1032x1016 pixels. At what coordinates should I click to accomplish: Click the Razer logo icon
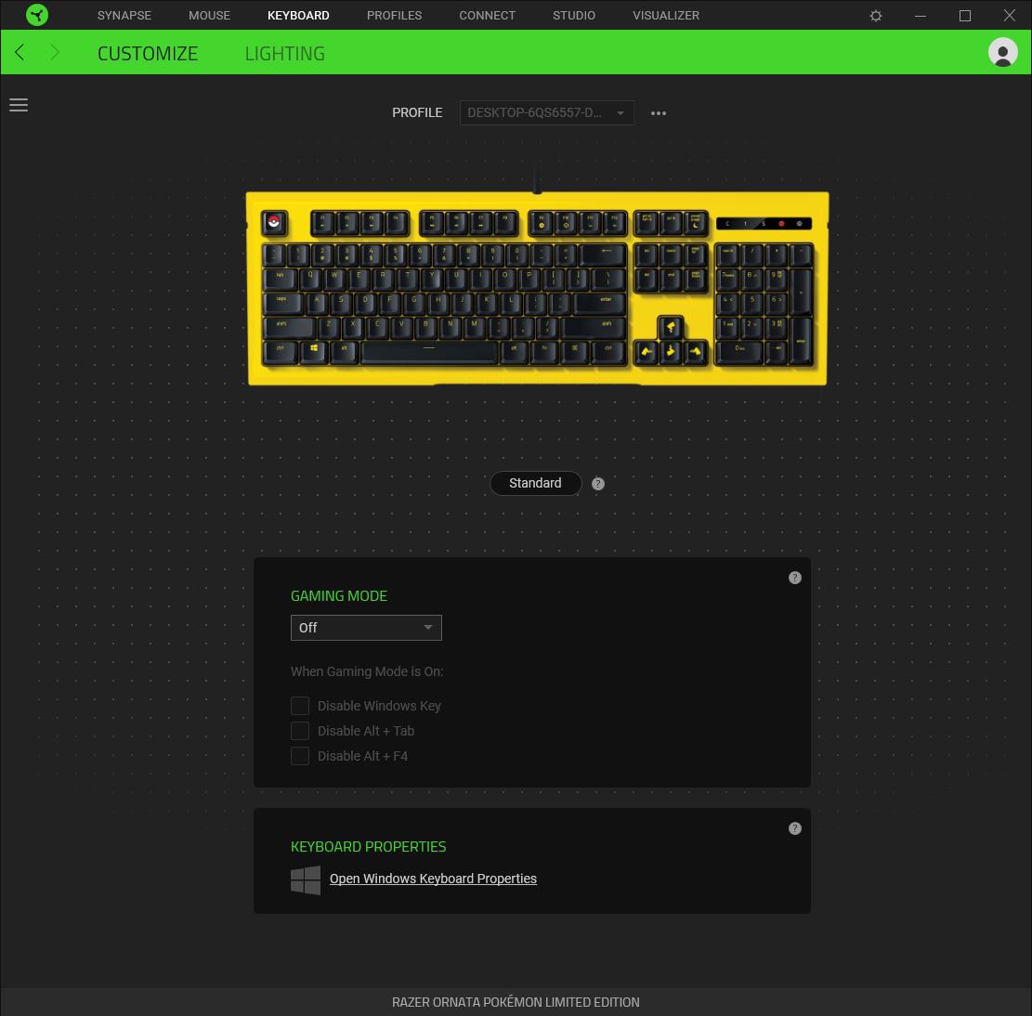point(37,15)
